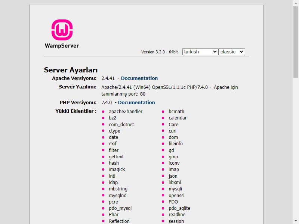Click the PHP Versiyonu label

[x=78, y=102]
